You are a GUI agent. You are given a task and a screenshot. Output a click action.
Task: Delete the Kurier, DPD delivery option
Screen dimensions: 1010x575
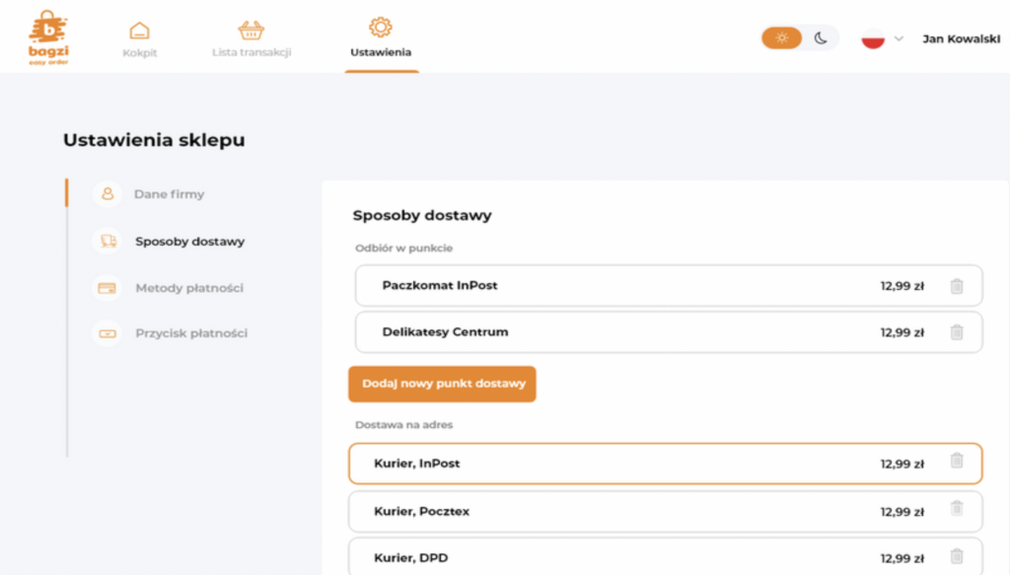point(957,555)
